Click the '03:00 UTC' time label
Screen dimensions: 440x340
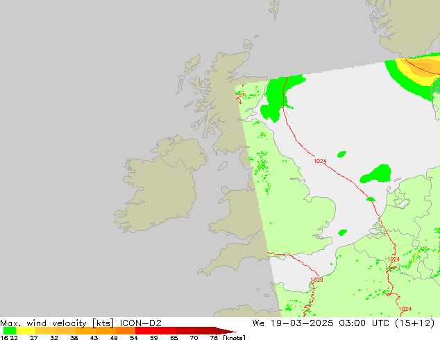[x=364, y=323]
